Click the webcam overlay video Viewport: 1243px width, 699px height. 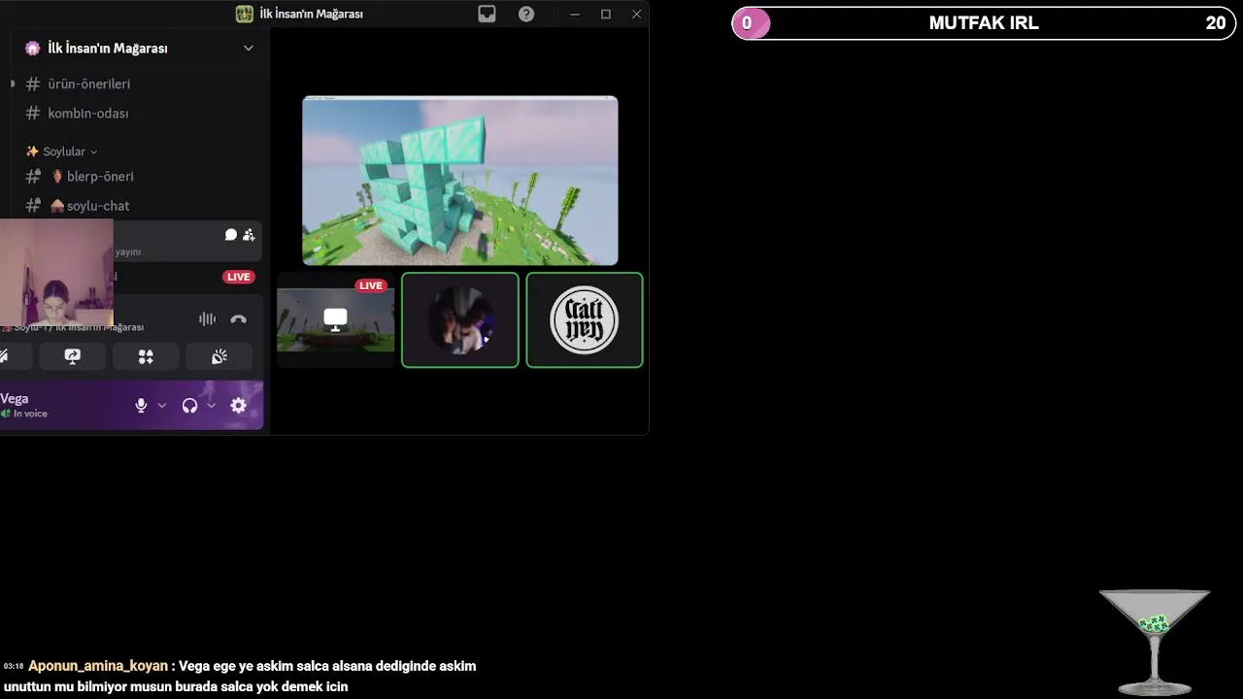point(56,273)
